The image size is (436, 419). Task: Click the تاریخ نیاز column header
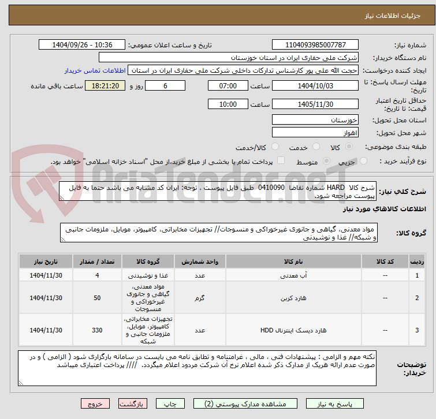coord(46,261)
